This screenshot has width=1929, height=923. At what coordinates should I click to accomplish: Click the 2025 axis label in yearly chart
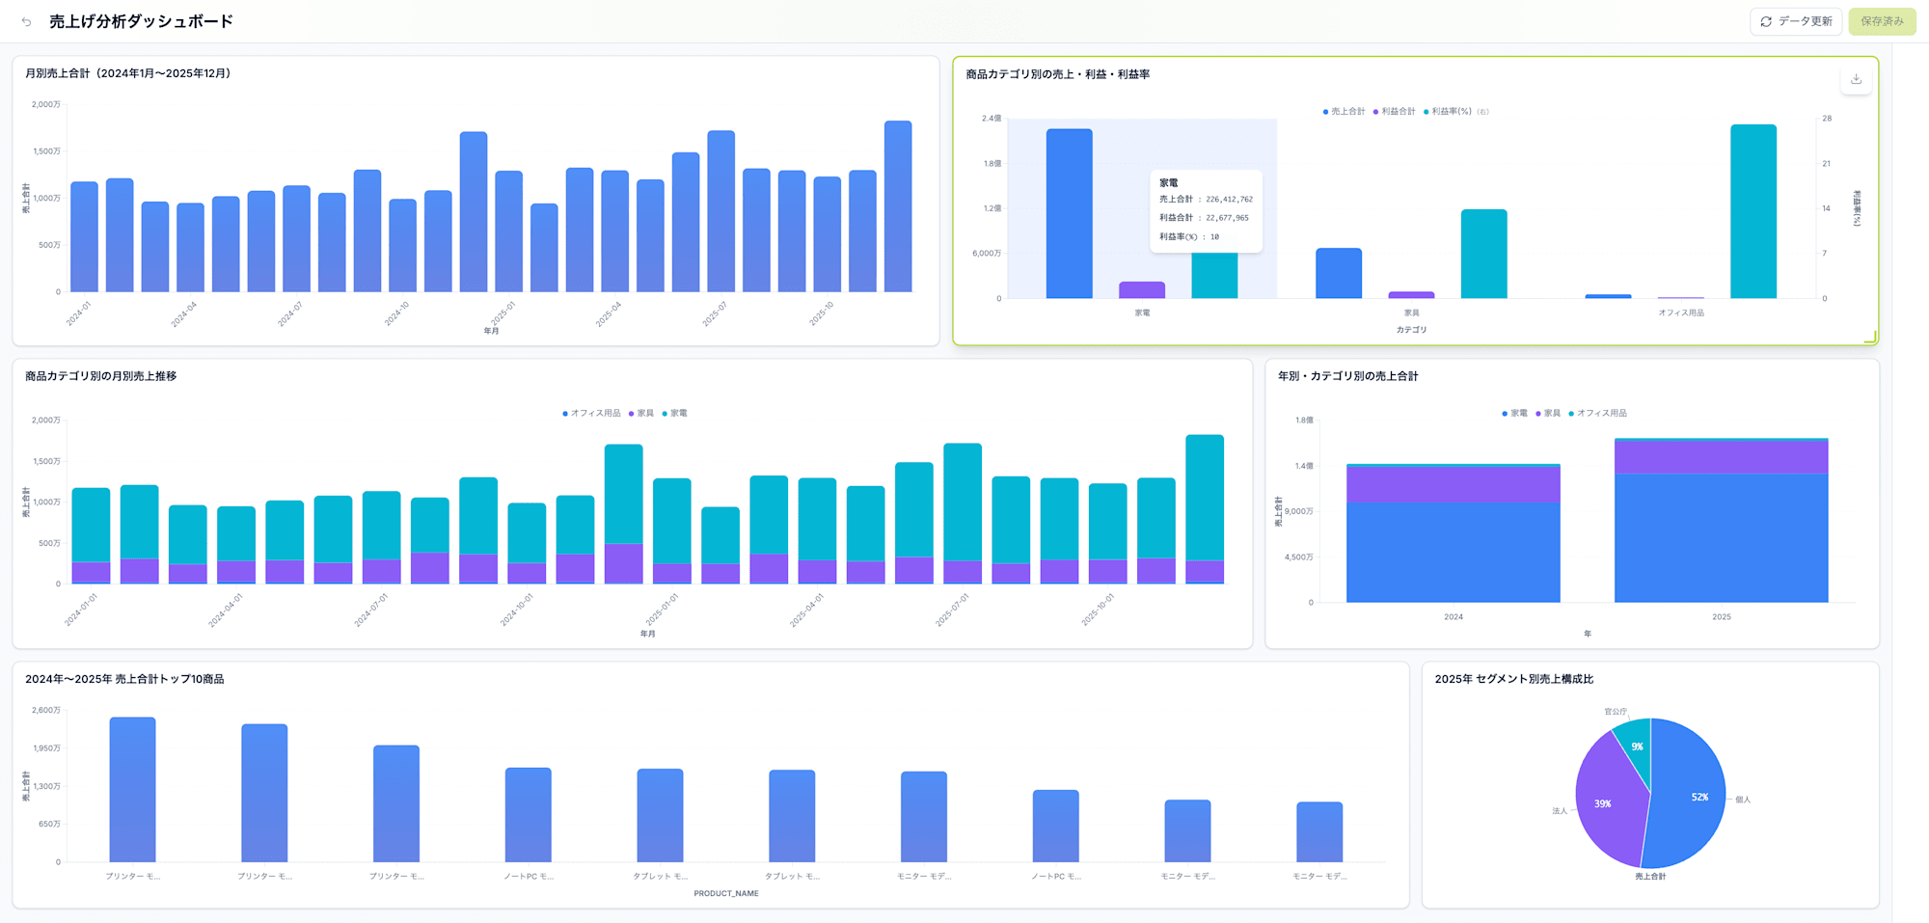point(1722,616)
